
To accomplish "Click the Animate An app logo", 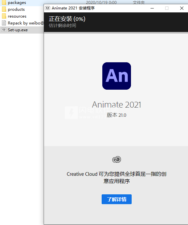I will [x=116, y=76].
